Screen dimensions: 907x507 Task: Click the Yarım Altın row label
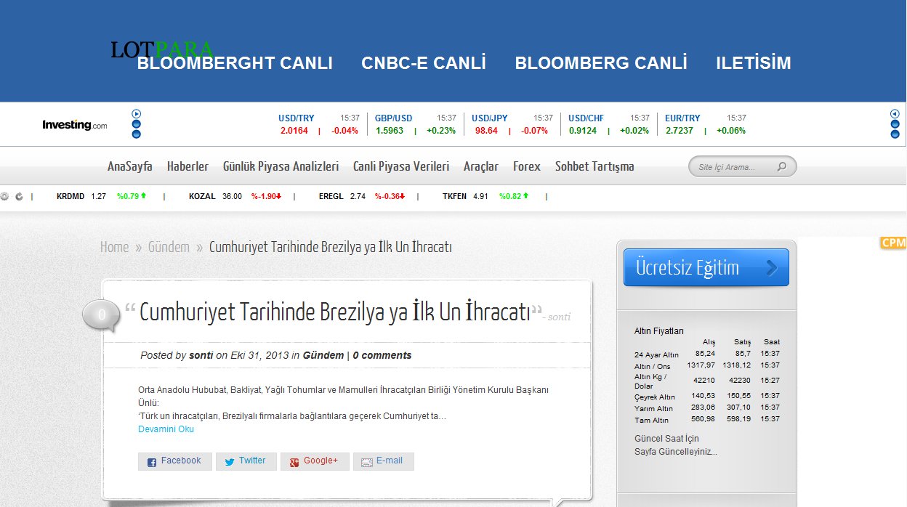tap(653, 408)
